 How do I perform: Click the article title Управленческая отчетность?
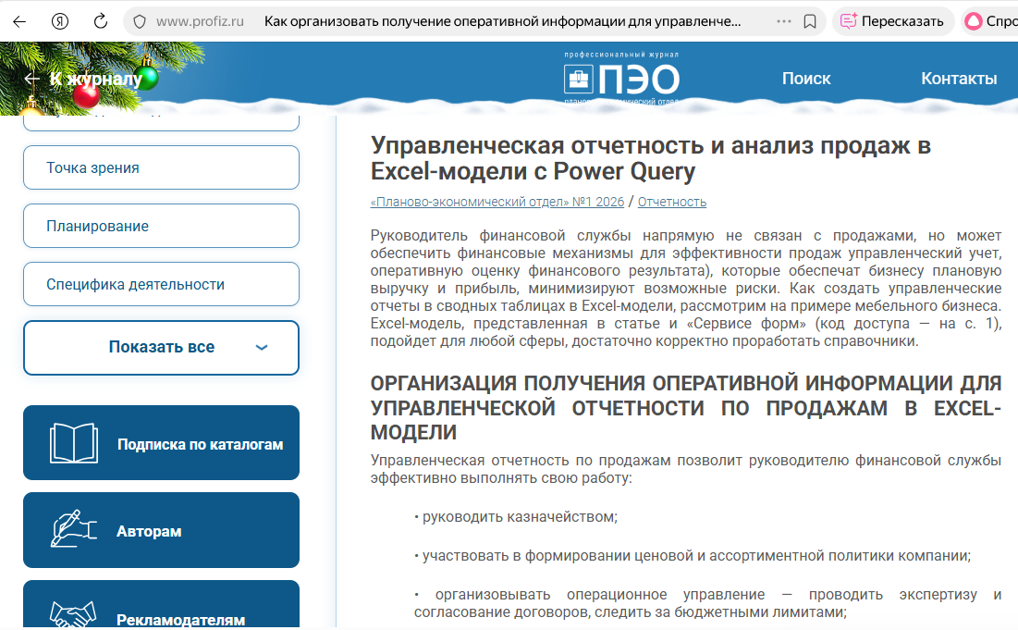651,158
